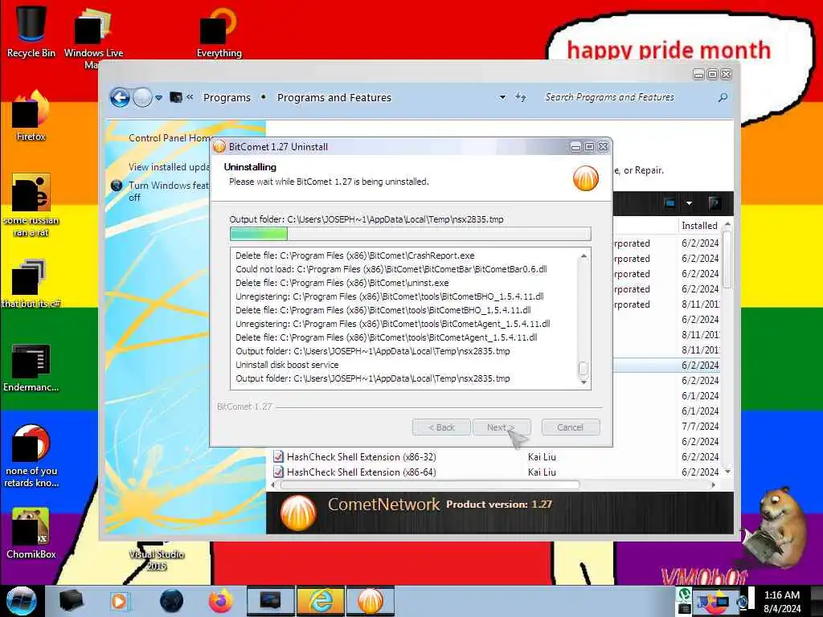Open the ChomikBox desktop shortcut
This screenshot has height=617, width=823.
[31, 533]
